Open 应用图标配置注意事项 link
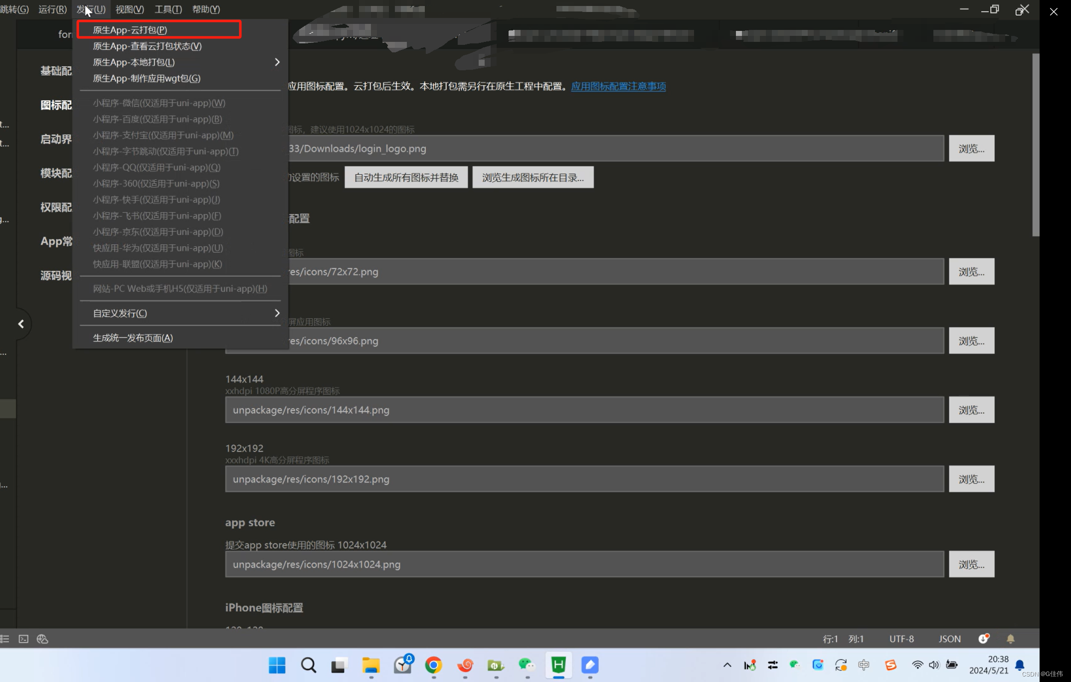The width and height of the screenshot is (1071, 682). (x=618, y=86)
